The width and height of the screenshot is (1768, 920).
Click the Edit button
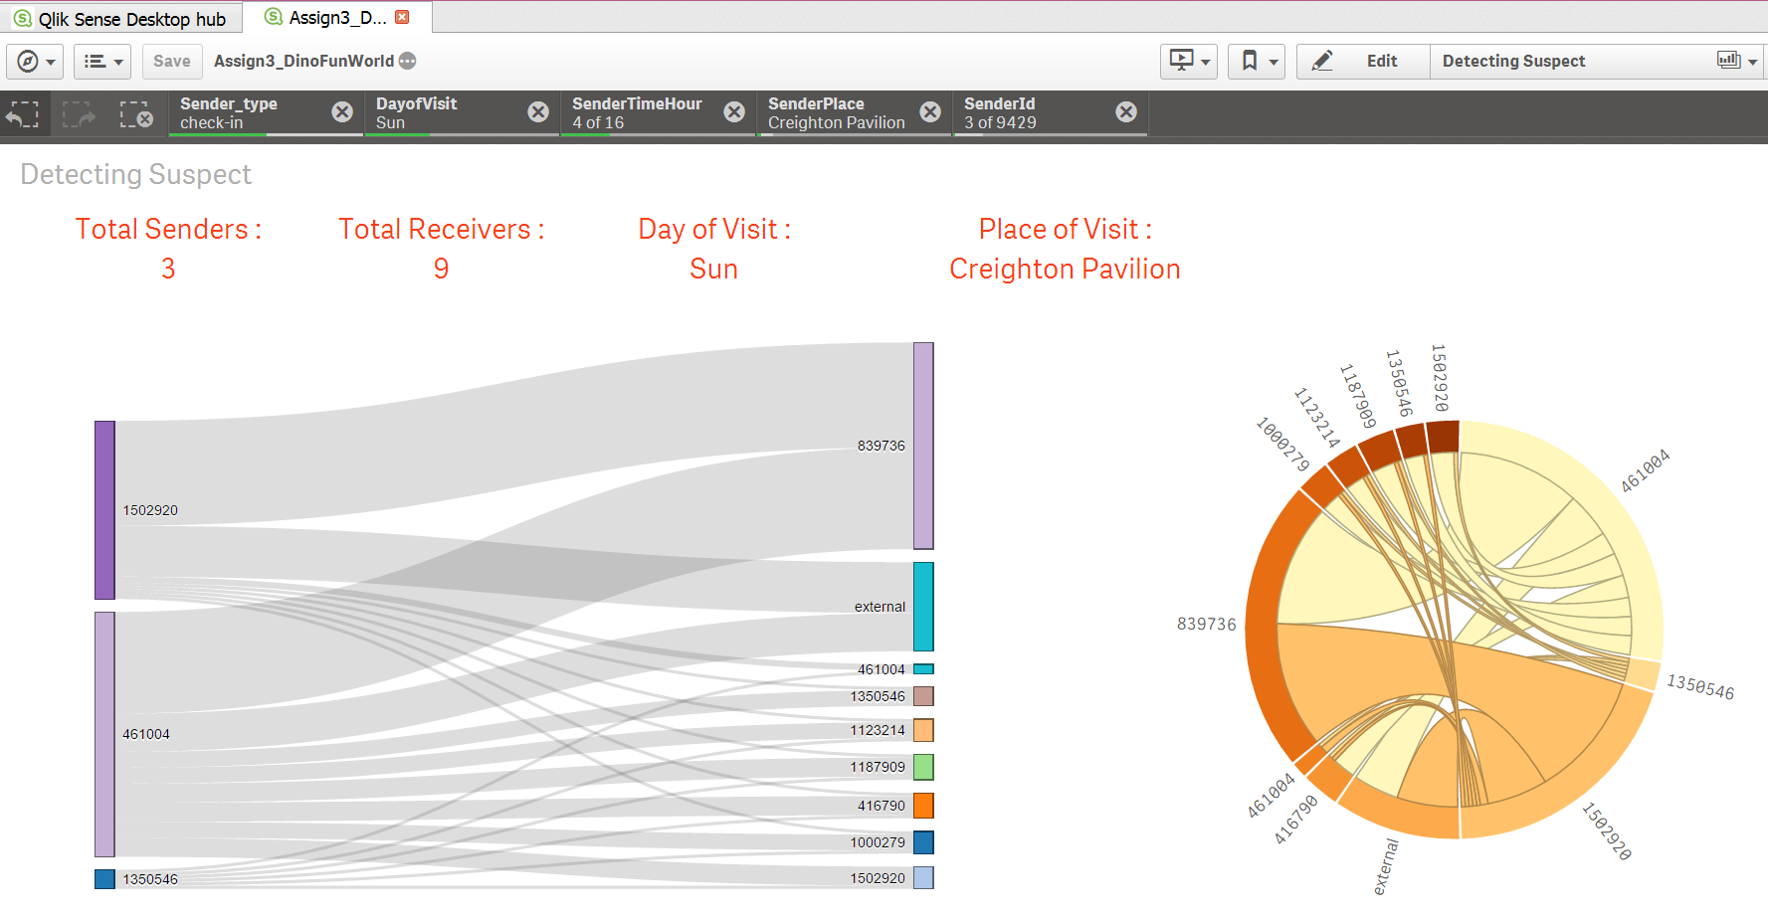click(1363, 62)
